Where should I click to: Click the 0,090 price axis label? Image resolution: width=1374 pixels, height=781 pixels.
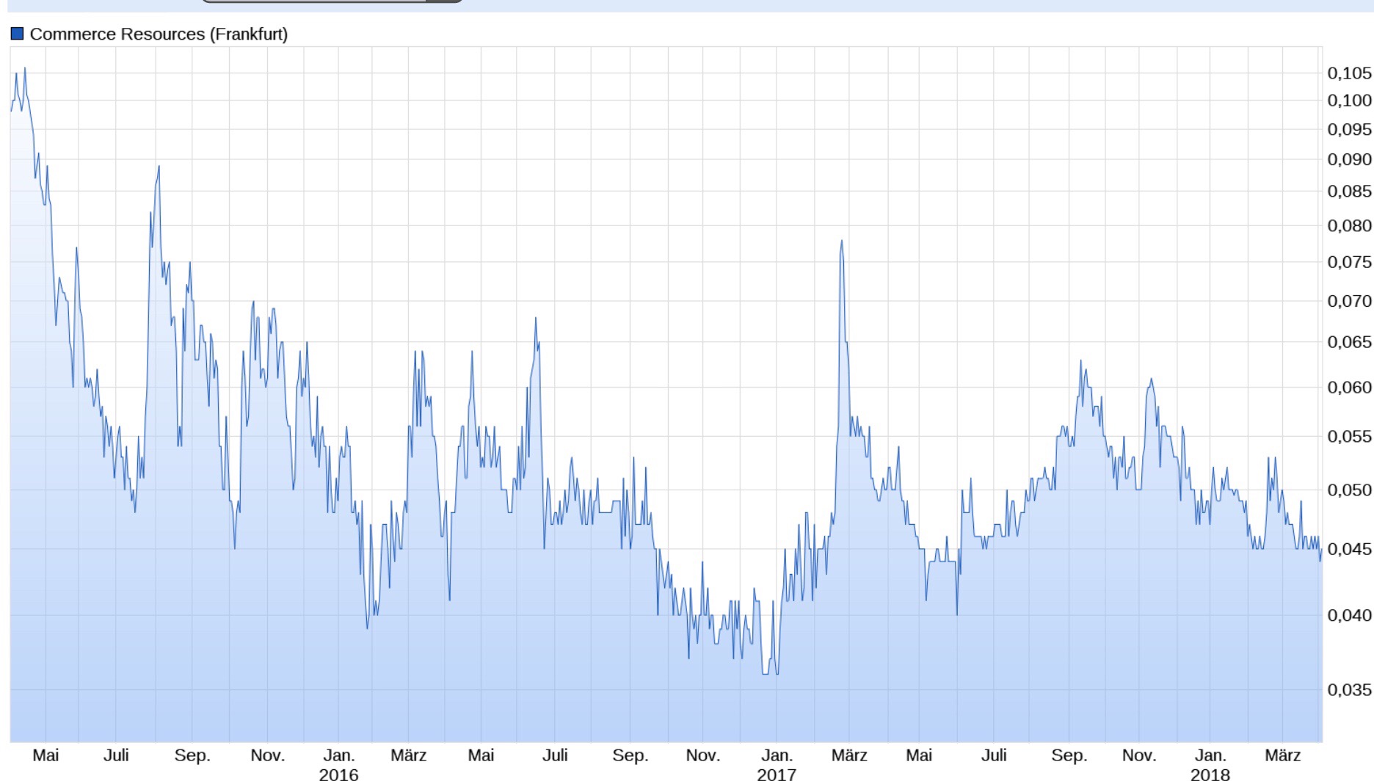coord(1348,159)
